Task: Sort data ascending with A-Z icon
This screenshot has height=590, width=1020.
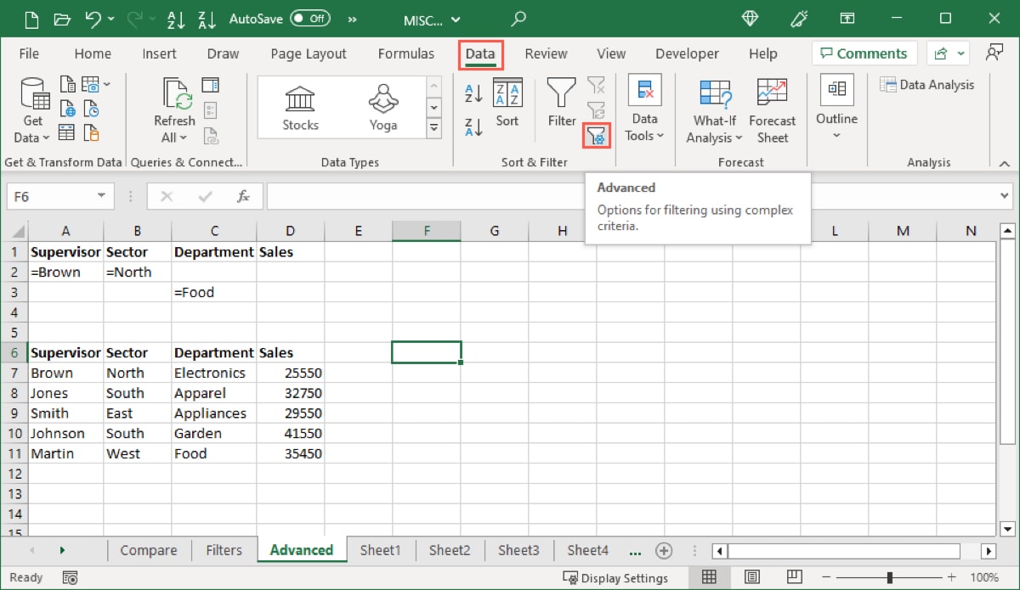Action: point(473,92)
